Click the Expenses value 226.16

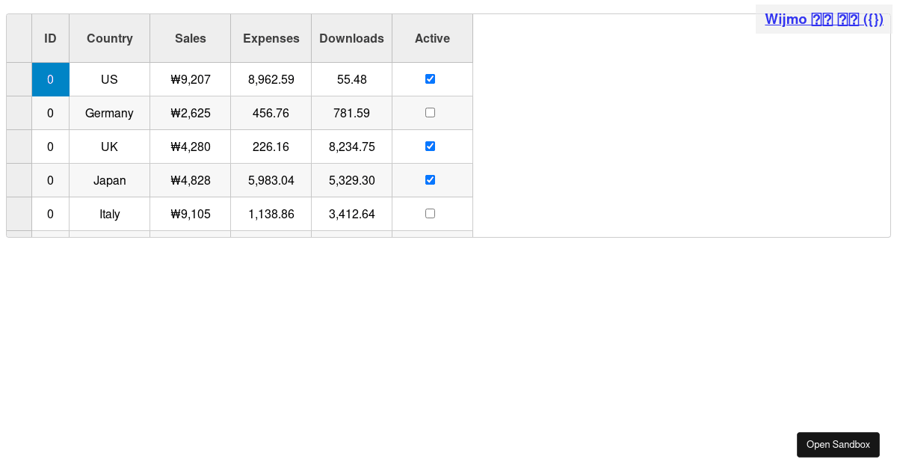tap(271, 147)
